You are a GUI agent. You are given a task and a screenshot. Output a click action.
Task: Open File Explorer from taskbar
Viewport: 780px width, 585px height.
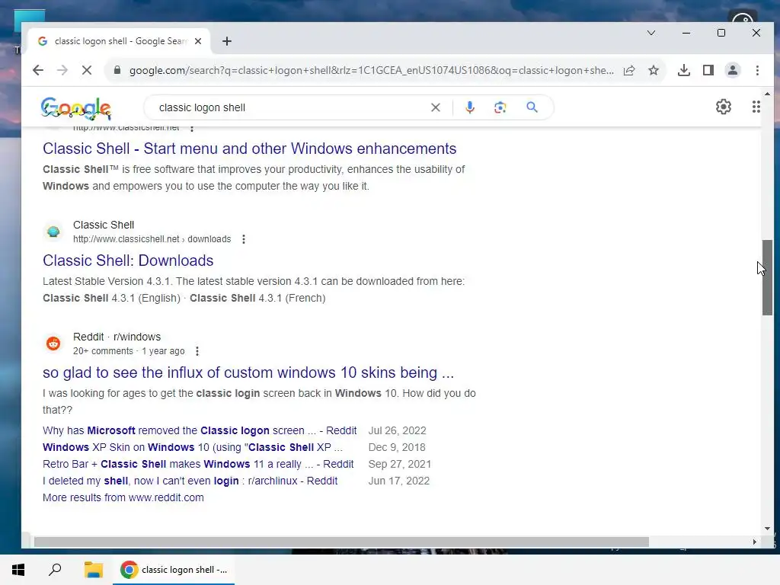[93, 570]
